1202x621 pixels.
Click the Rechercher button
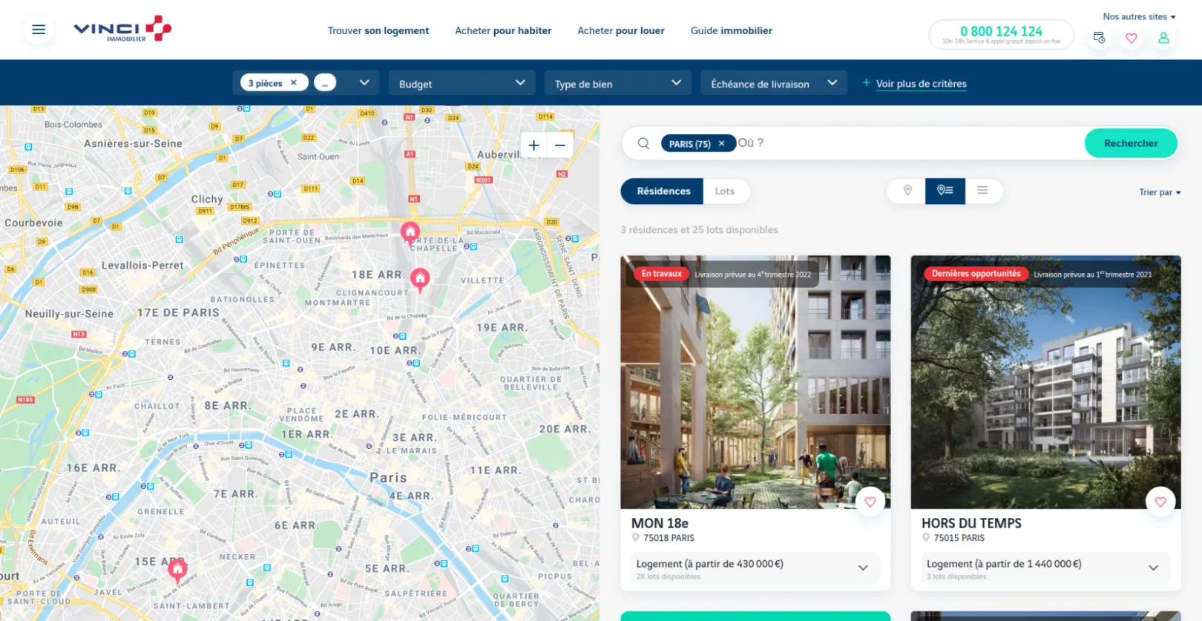[1131, 143]
